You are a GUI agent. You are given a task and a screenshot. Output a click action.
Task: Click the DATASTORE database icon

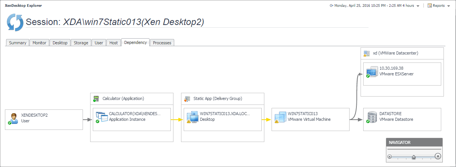(372, 117)
